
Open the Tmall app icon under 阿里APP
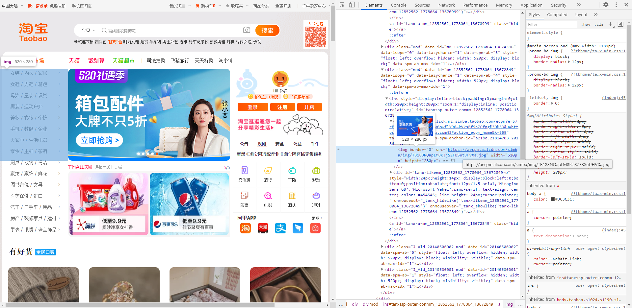[x=263, y=228]
